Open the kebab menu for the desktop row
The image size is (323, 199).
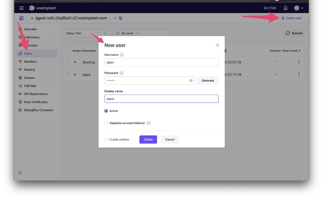point(299,62)
